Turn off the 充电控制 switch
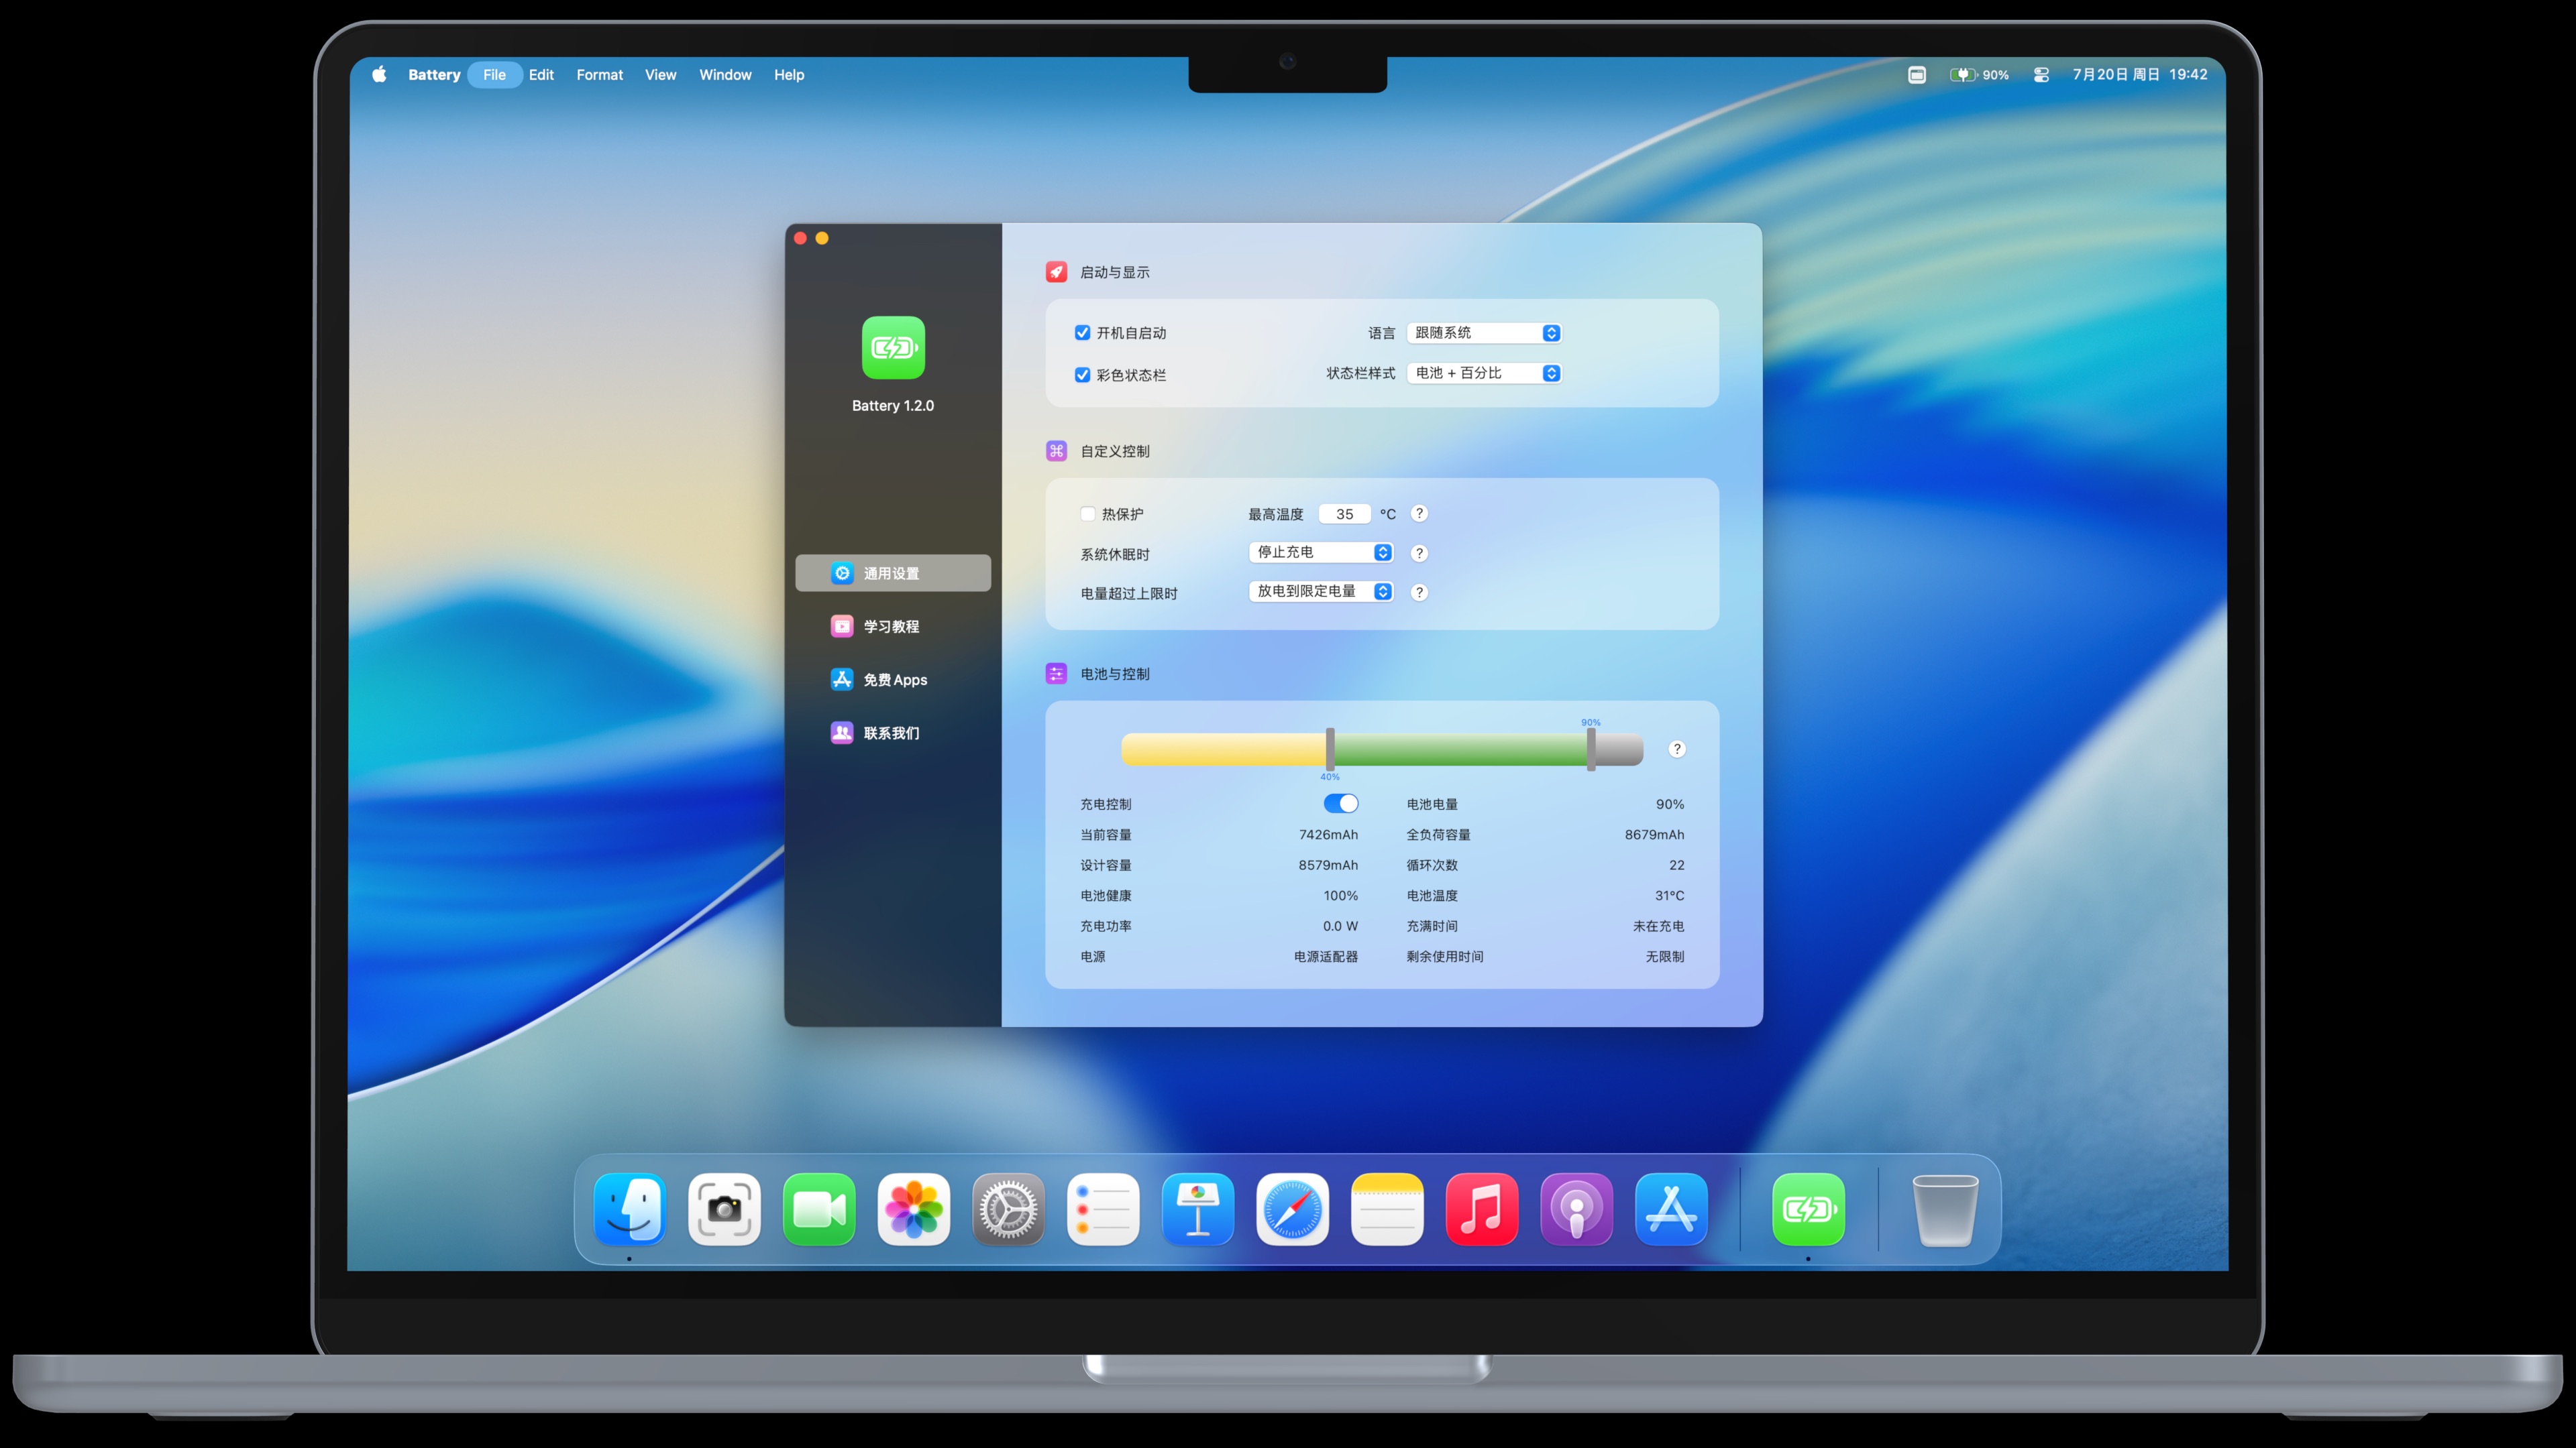Image resolution: width=2576 pixels, height=1448 pixels. 1340,804
